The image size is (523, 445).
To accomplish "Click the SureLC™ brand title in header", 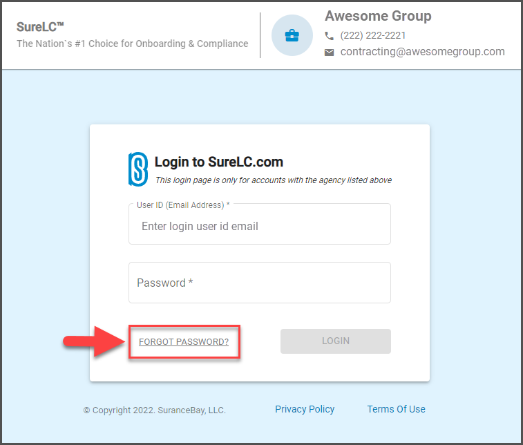I will [40, 27].
